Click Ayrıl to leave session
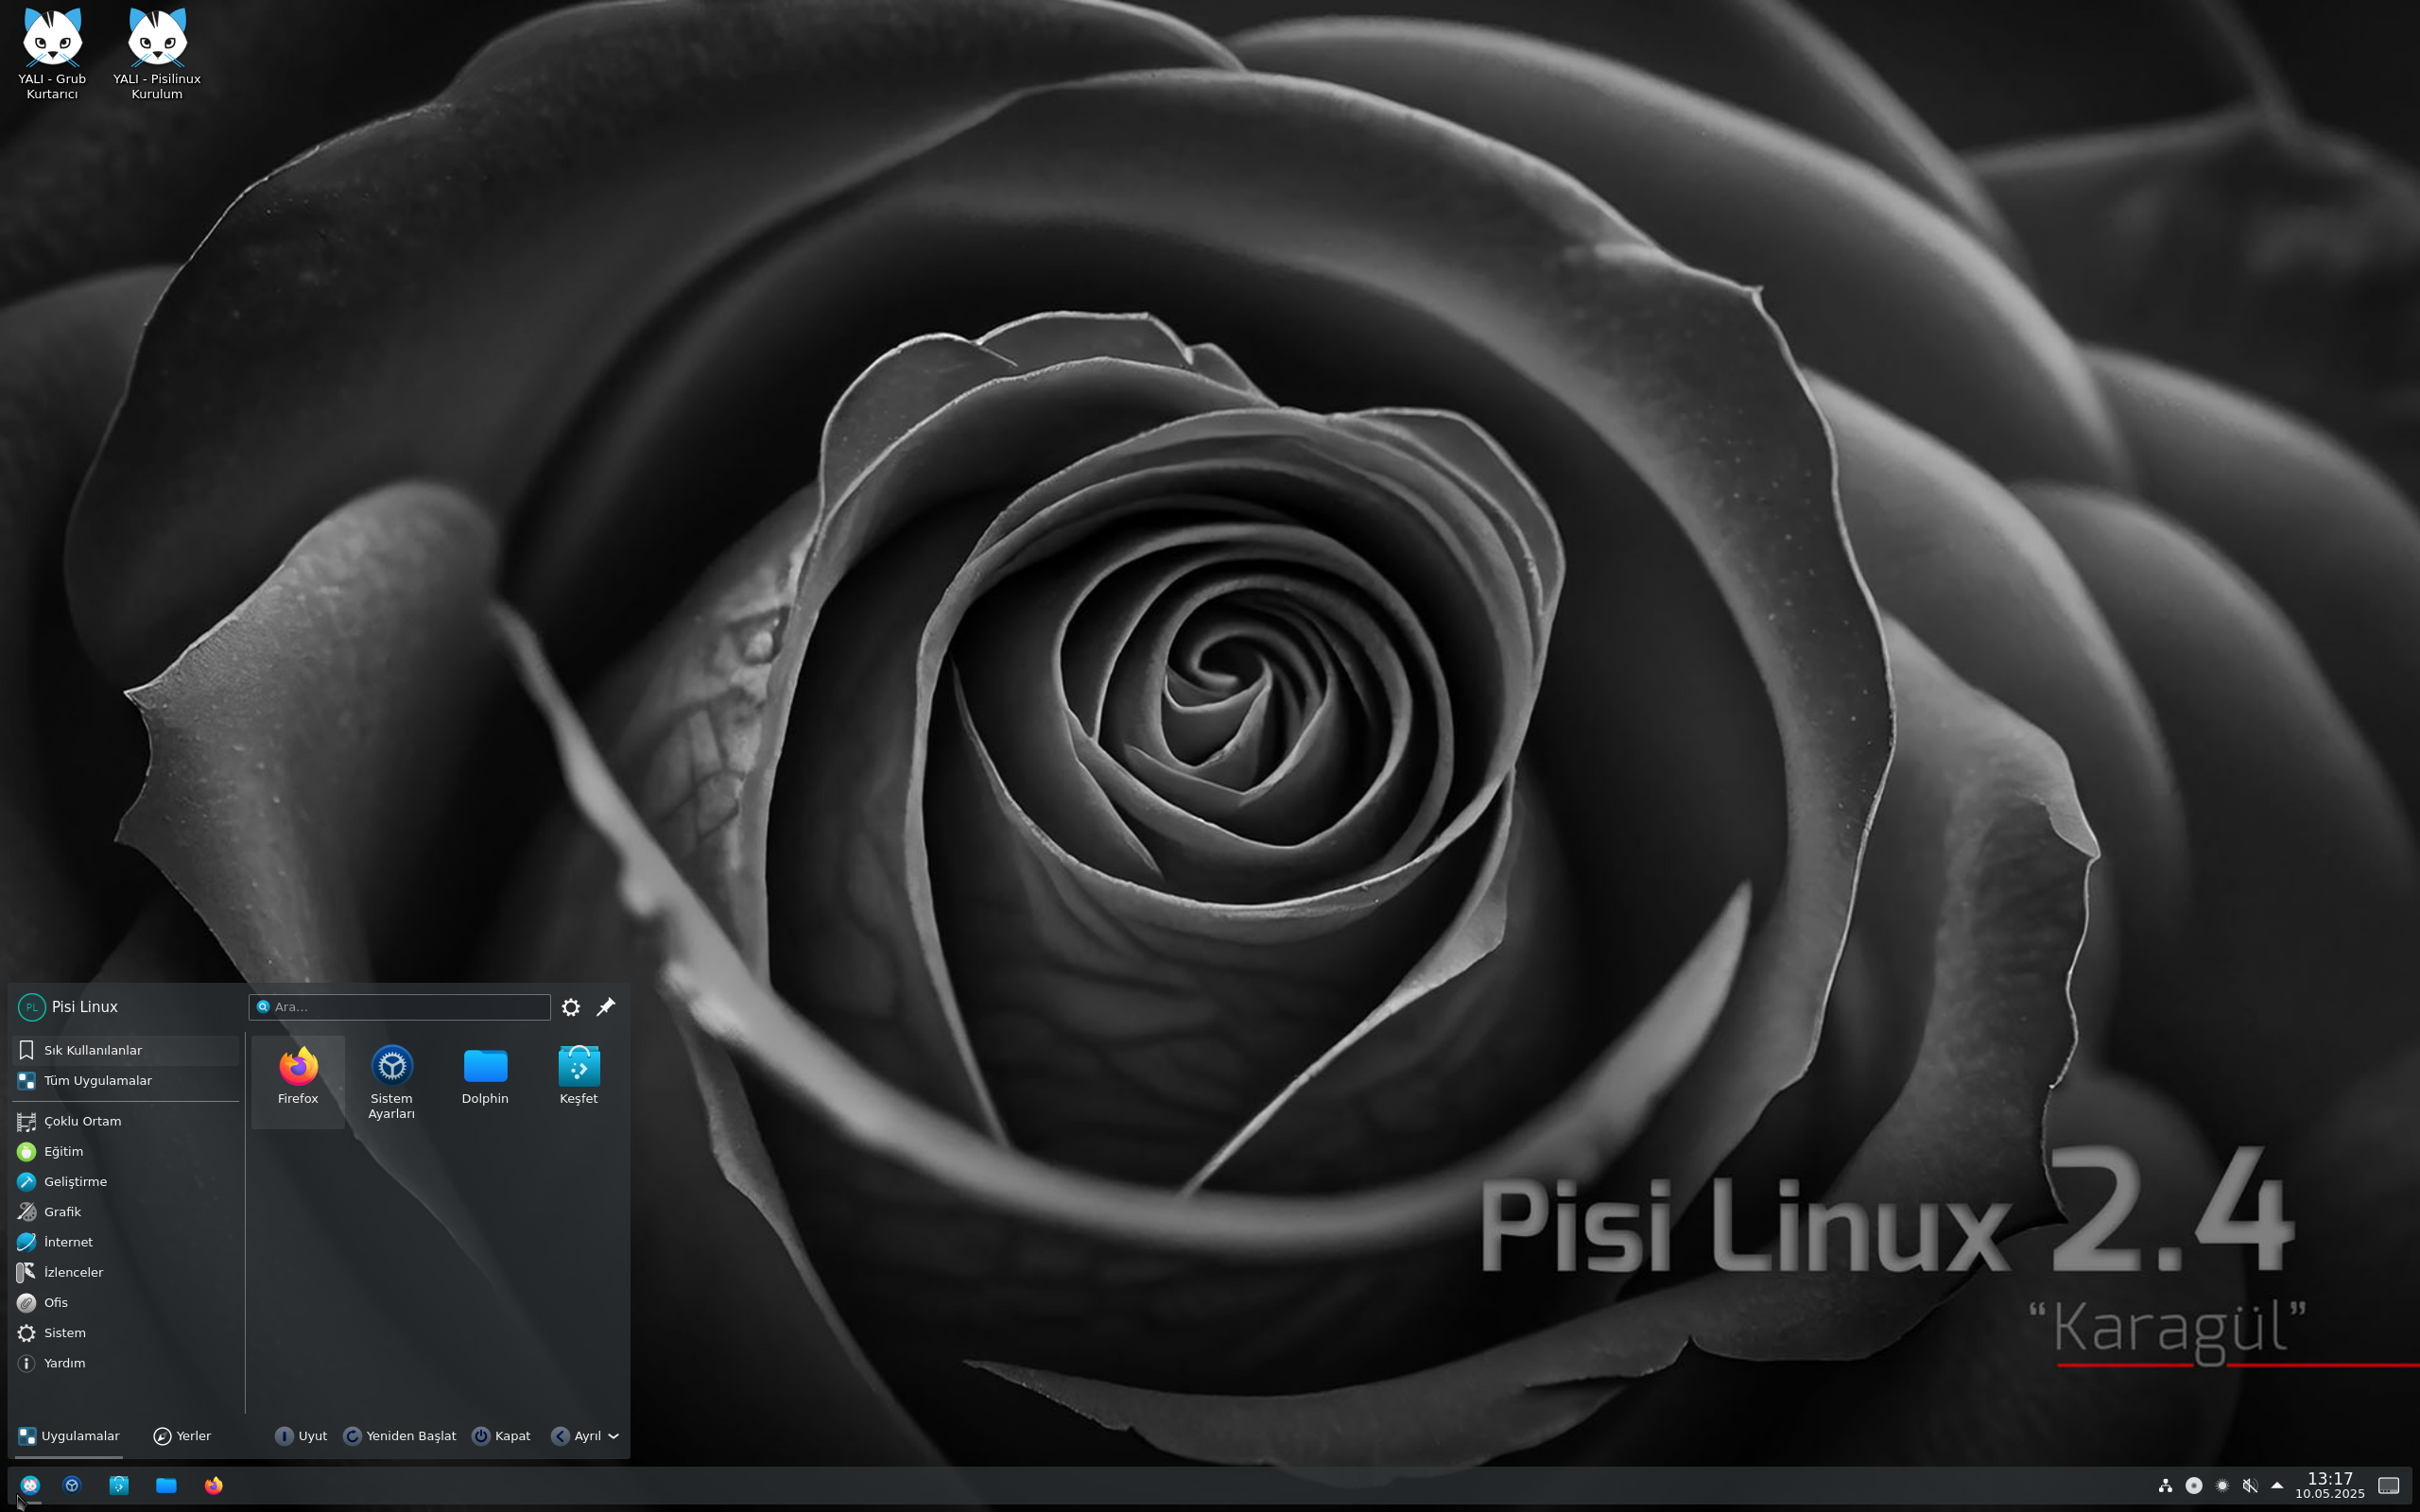This screenshot has width=2420, height=1512. (x=576, y=1436)
